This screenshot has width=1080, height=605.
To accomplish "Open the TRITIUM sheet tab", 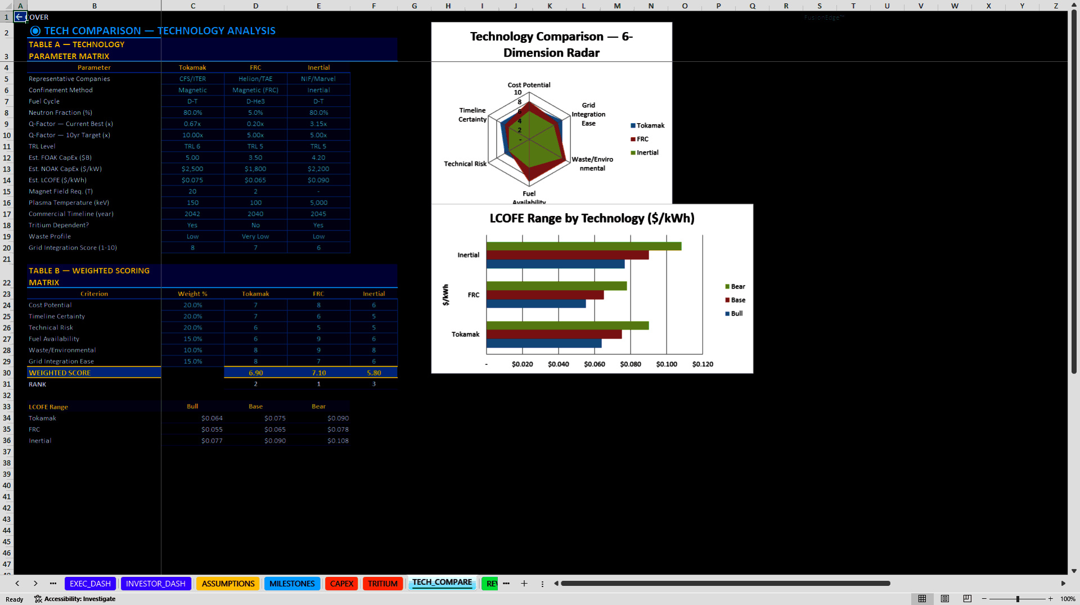I will [383, 584].
